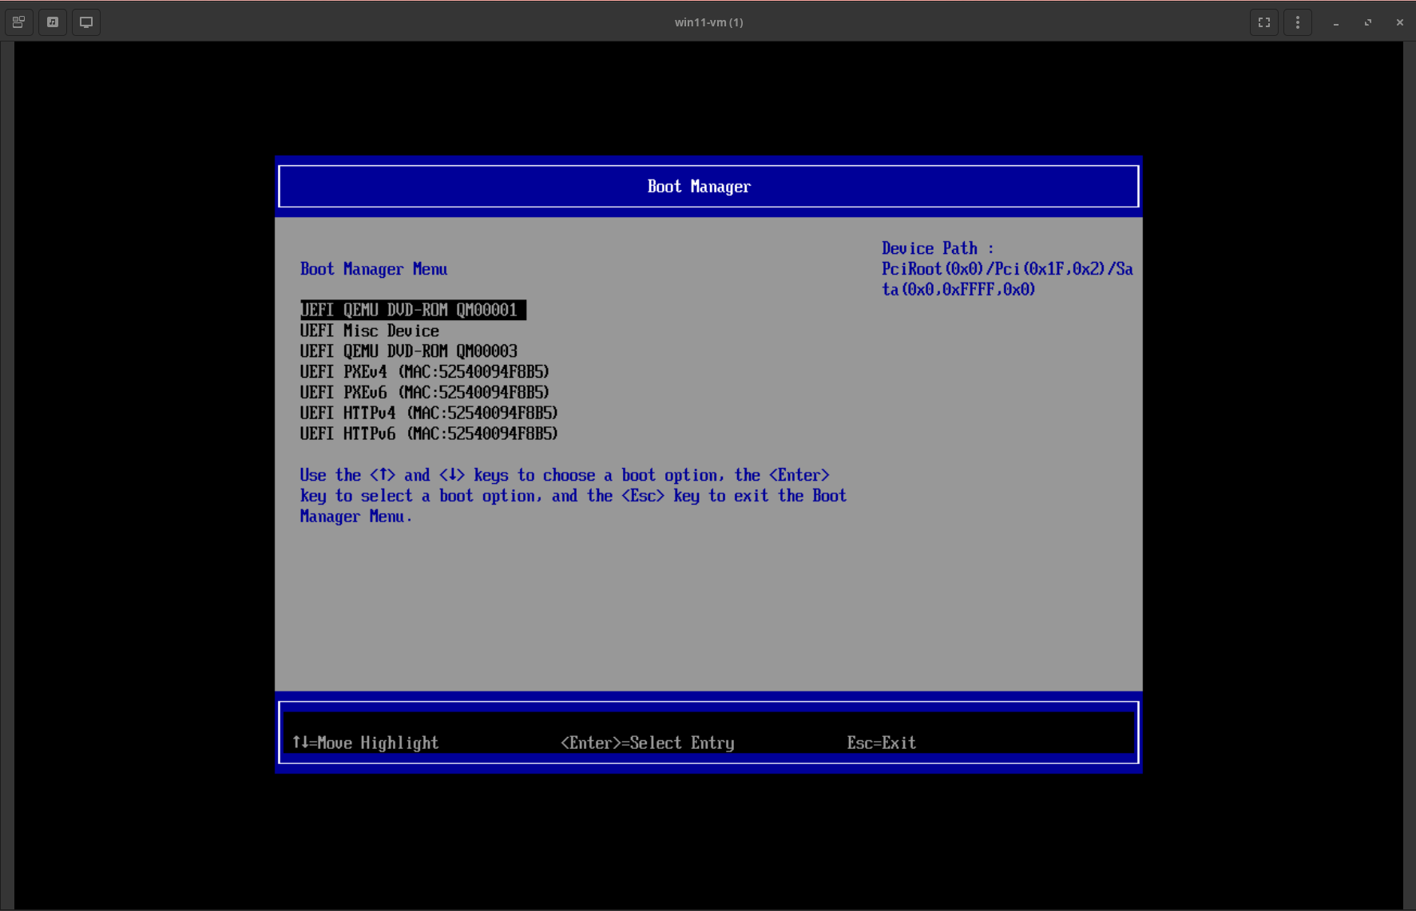This screenshot has width=1416, height=911.
Task: Choose UEFI QEMU DVD-ROM QM00003 boot option
Action: 409,351
